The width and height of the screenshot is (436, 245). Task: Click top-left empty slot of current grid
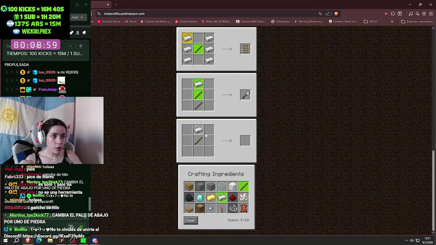click(x=187, y=130)
